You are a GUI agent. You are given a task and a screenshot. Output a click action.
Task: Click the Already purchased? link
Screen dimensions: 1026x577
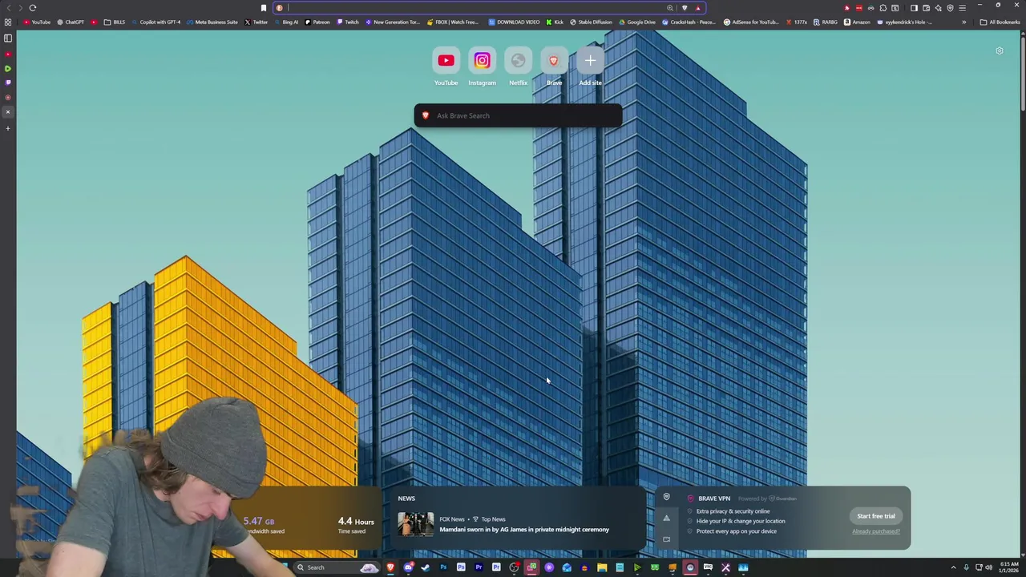point(876,531)
